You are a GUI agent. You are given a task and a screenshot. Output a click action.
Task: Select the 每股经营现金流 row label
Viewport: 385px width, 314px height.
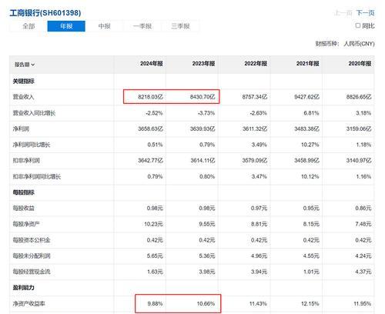[x=32, y=272]
